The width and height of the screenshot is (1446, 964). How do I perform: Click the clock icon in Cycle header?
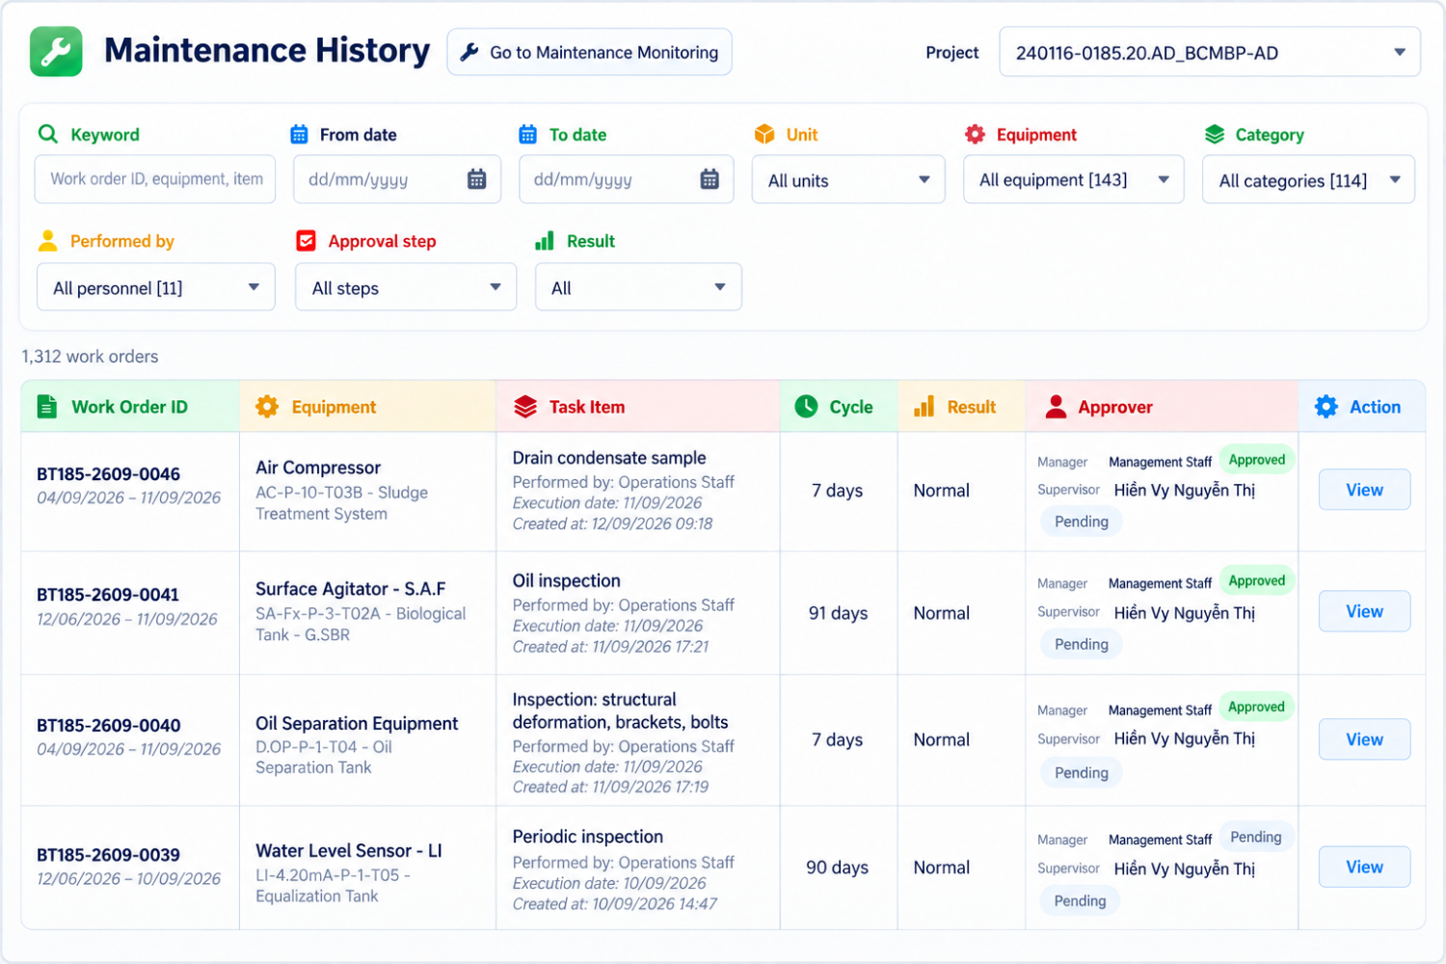pos(806,407)
